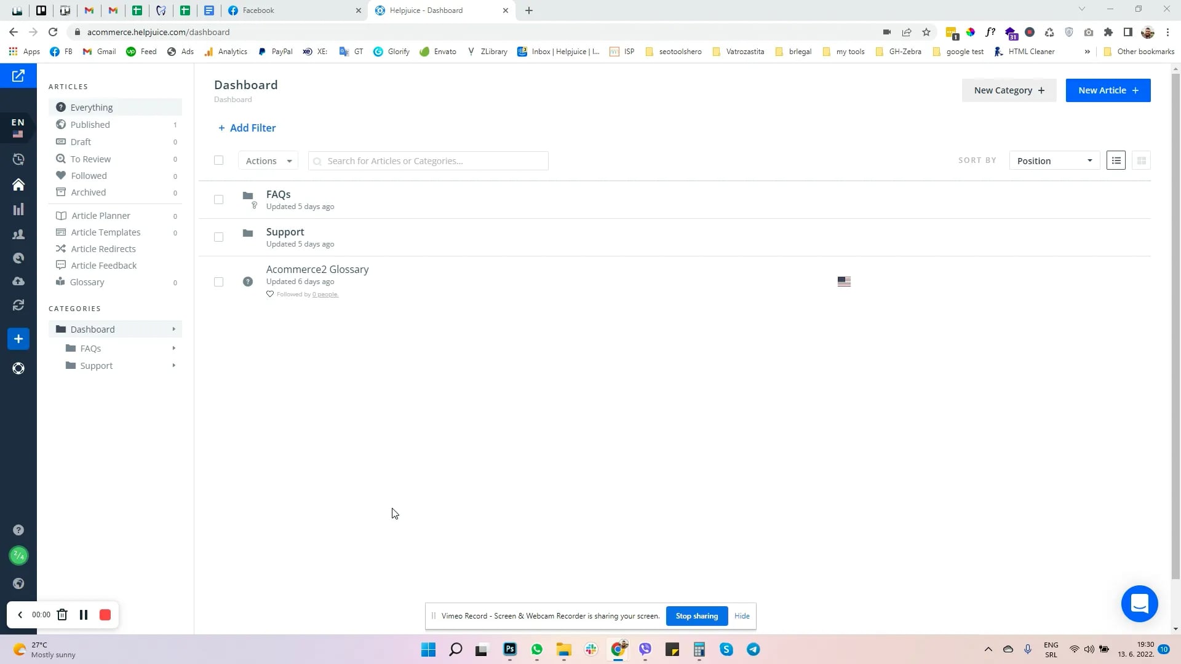Stop recording with the red button
Screen dimensions: 1181x664
coord(105,615)
